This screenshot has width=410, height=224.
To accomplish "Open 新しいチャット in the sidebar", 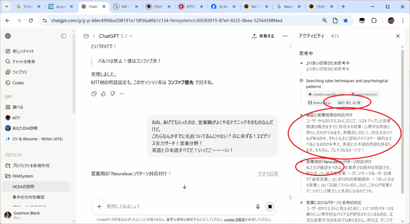I will point(23,51).
